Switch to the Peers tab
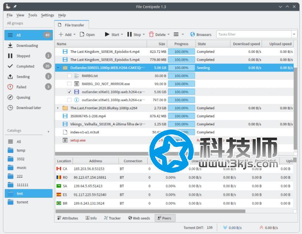Screen dimensions: 302x234 (x=165, y=218)
